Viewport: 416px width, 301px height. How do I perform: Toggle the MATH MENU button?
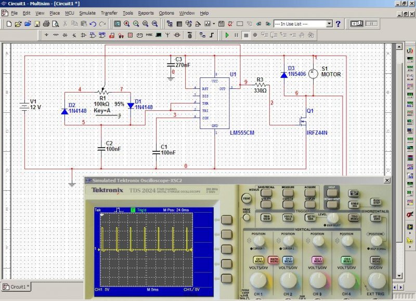pos(274,260)
